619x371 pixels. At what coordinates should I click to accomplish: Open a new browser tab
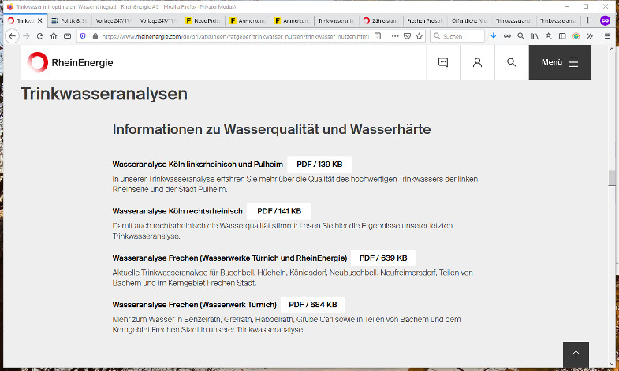click(x=588, y=20)
